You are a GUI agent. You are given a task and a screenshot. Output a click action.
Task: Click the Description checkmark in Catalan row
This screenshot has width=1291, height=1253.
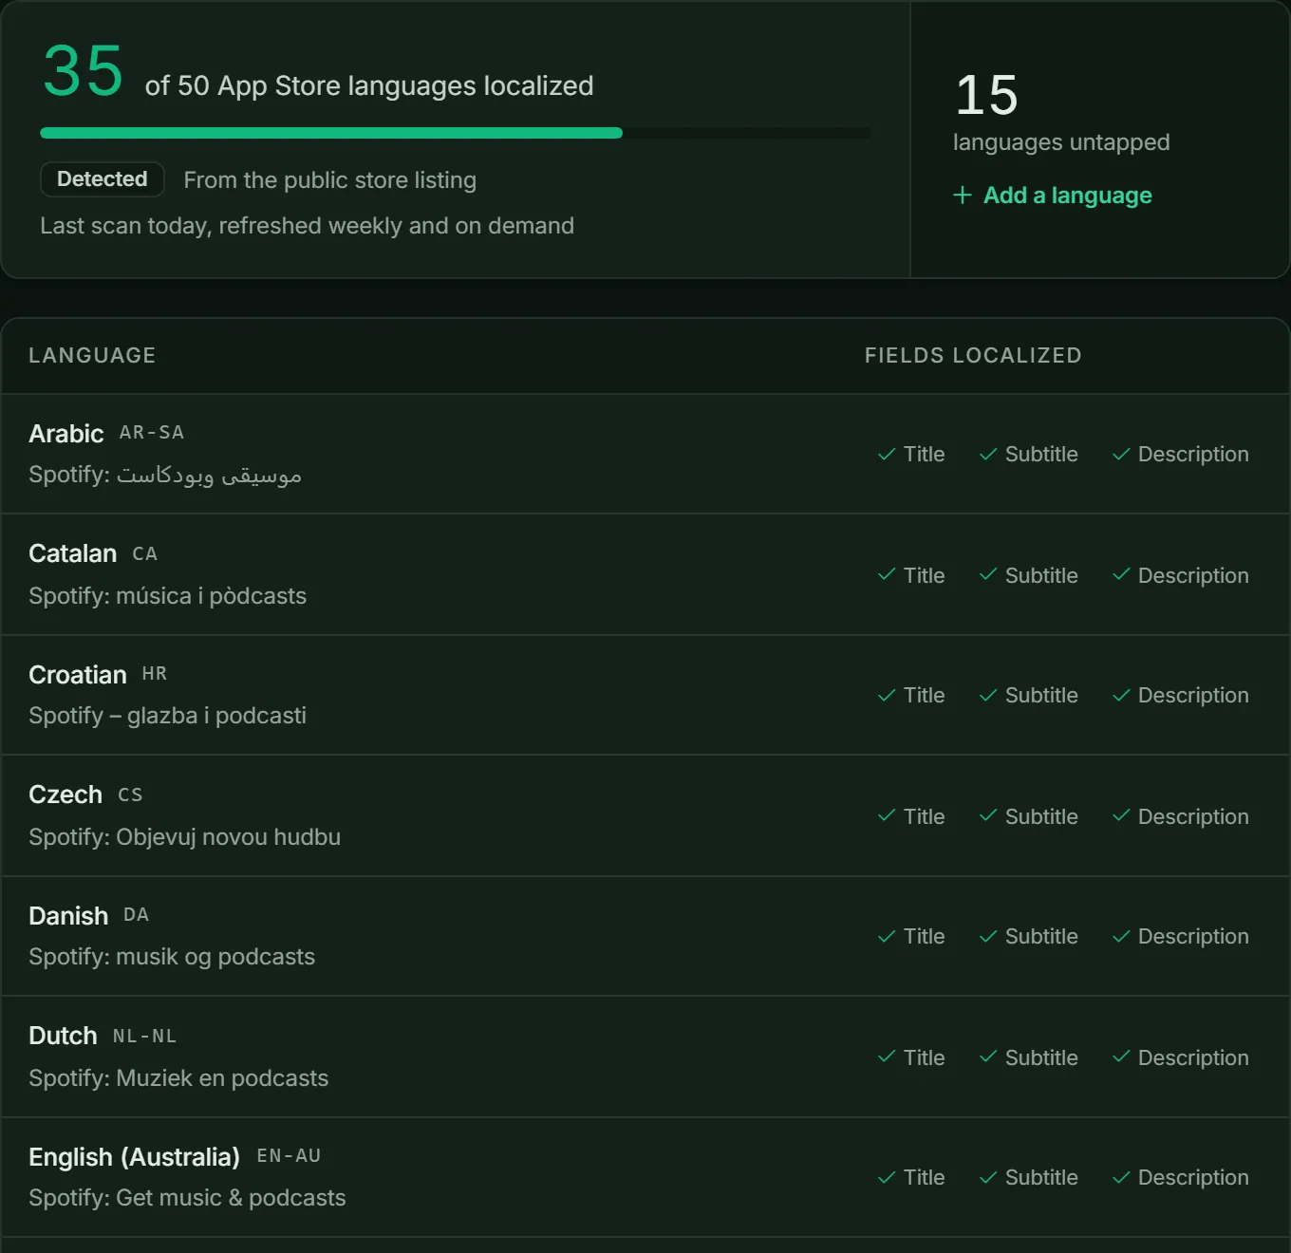tap(1121, 575)
